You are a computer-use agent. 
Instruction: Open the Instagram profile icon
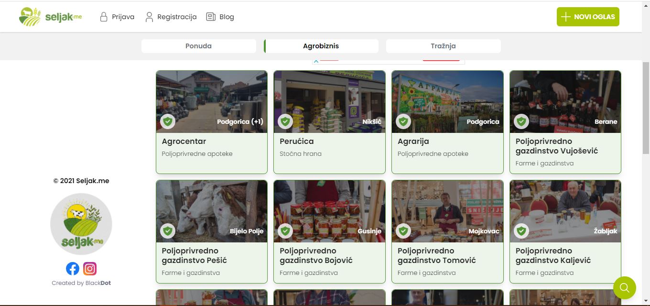coord(90,269)
